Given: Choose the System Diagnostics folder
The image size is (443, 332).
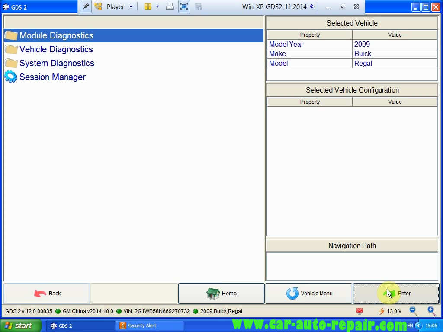Looking at the screenshot, I should (x=134, y=63).
